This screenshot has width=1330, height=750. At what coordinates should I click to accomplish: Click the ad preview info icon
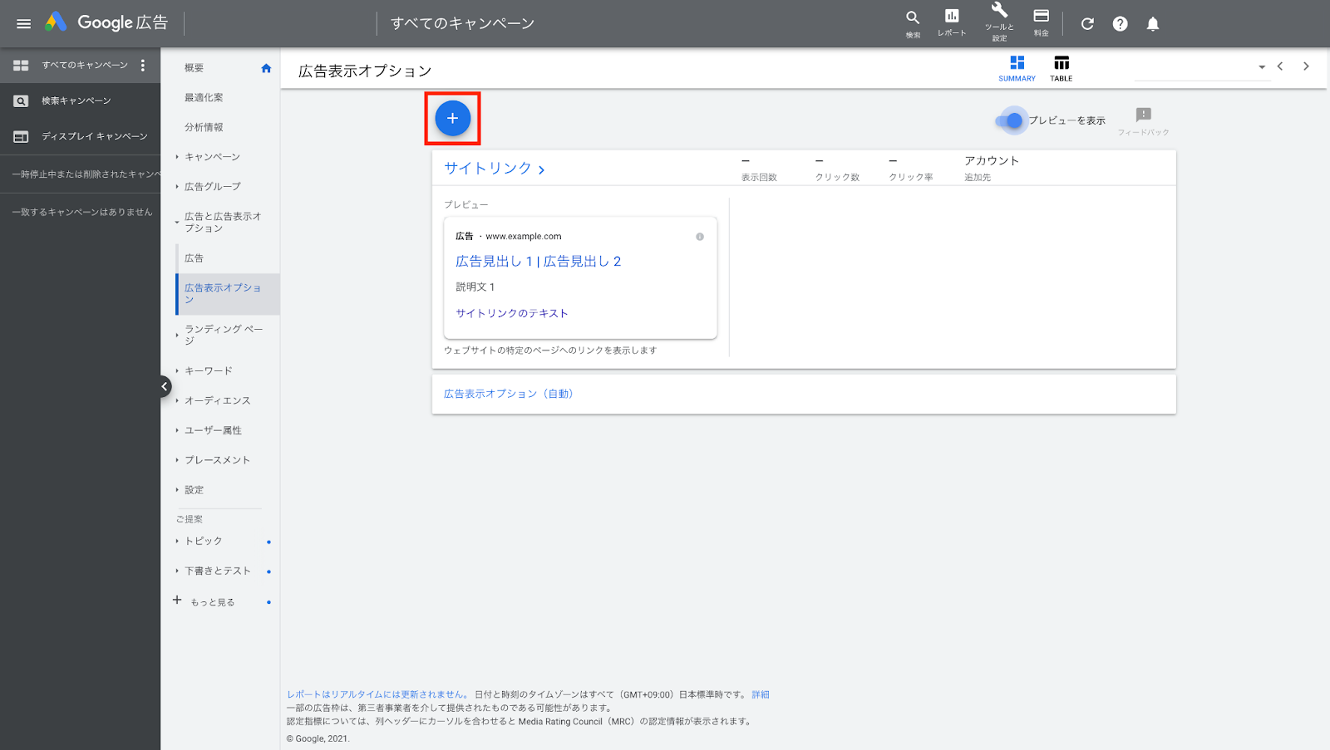click(700, 237)
